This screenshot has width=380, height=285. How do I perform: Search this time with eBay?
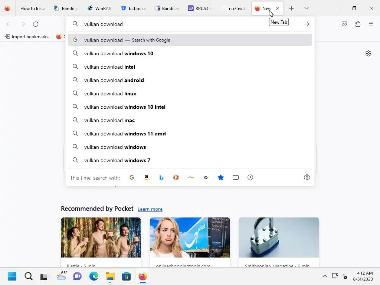pos(191,178)
